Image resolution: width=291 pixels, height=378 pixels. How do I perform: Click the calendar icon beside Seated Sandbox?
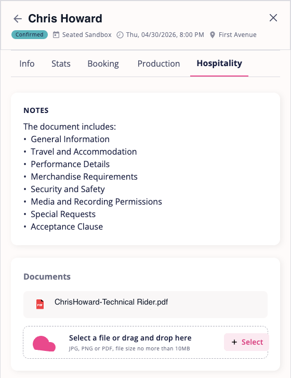tap(56, 35)
